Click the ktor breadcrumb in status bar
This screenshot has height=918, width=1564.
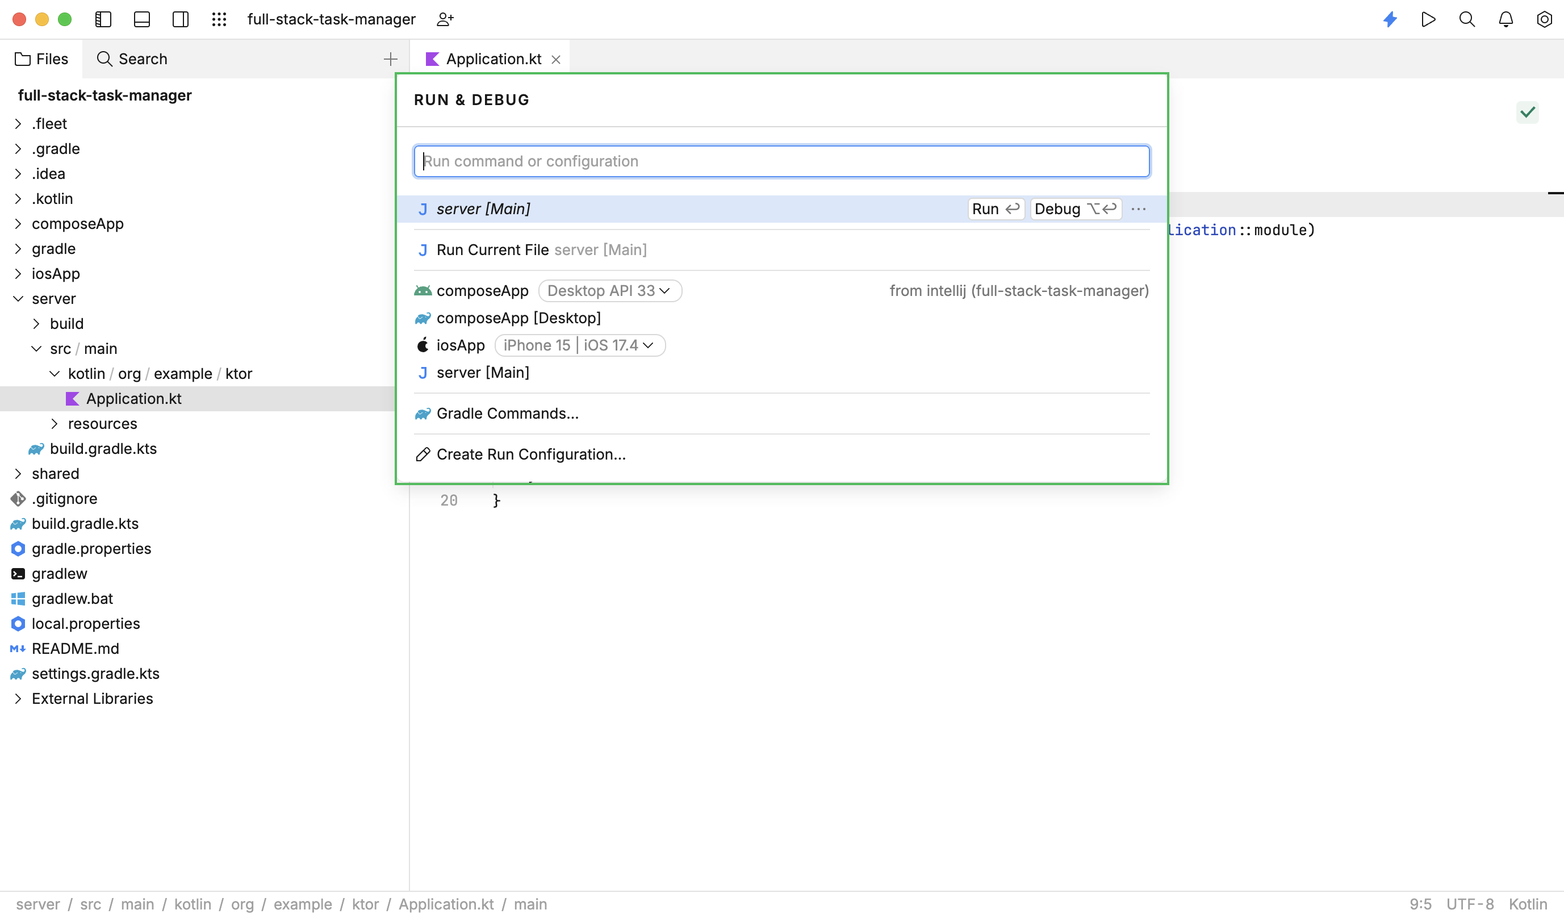365,904
